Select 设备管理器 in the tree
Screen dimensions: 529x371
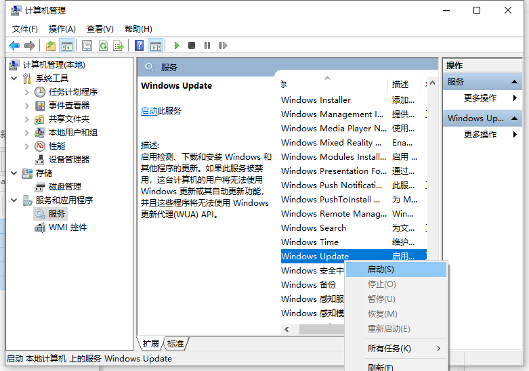point(68,160)
